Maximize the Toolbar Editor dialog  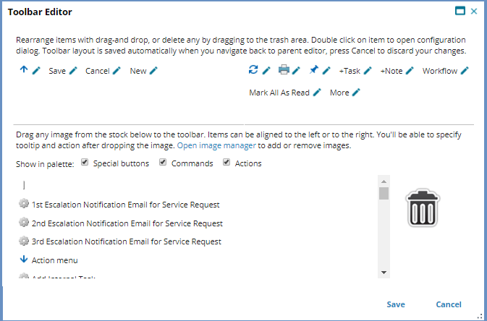pos(460,11)
